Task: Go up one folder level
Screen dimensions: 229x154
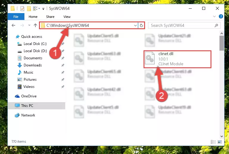Action: (x=35, y=25)
